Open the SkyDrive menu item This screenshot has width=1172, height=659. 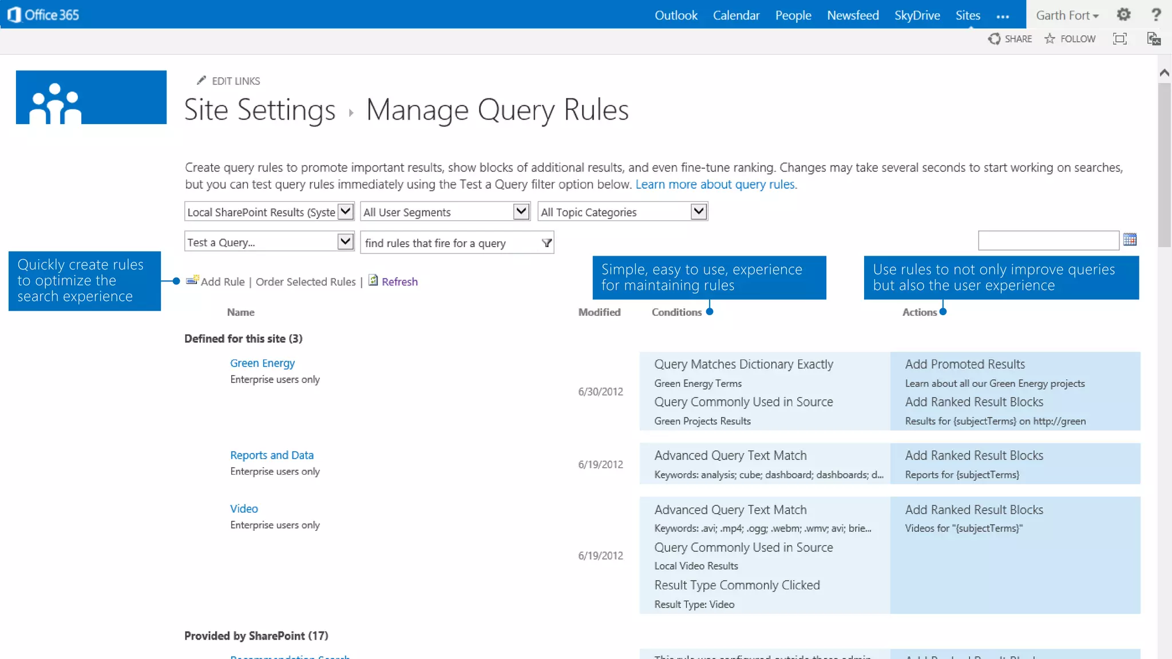[x=917, y=15]
